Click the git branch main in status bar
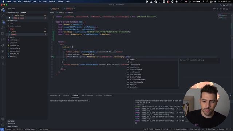The height and width of the screenshot is (131, 233). pos(8,130)
